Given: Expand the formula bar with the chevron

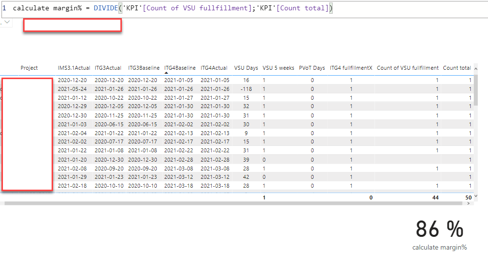Looking at the screenshot, I should (x=7, y=22).
